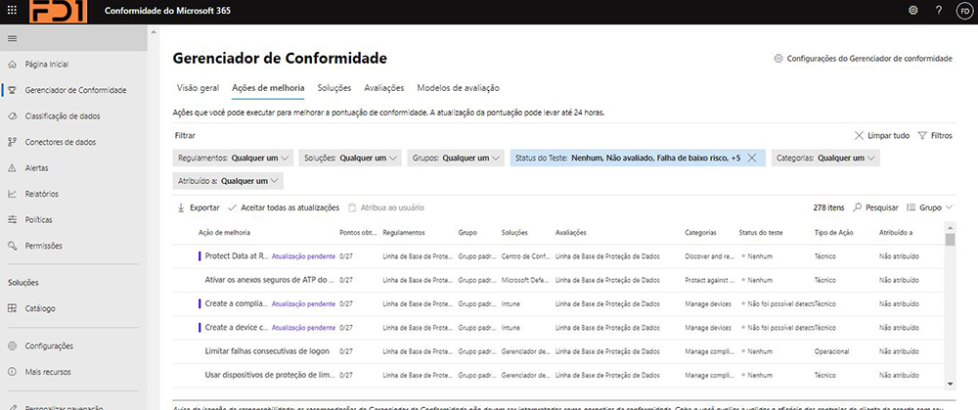Image resolution: width=978 pixels, height=410 pixels.
Task: Open the Modelos de avaliação tab
Action: (458, 88)
